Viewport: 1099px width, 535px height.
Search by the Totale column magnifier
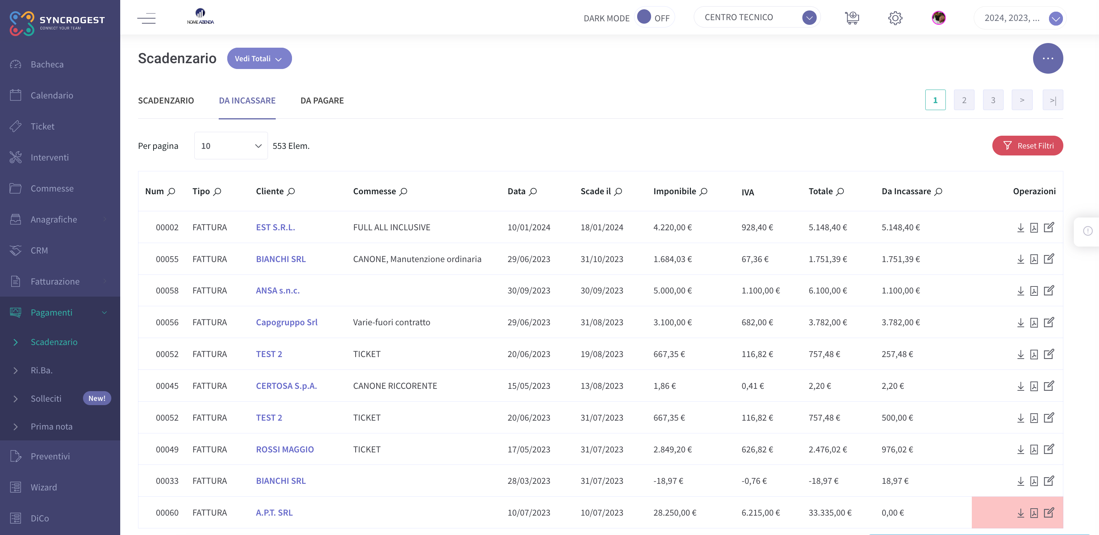point(840,192)
